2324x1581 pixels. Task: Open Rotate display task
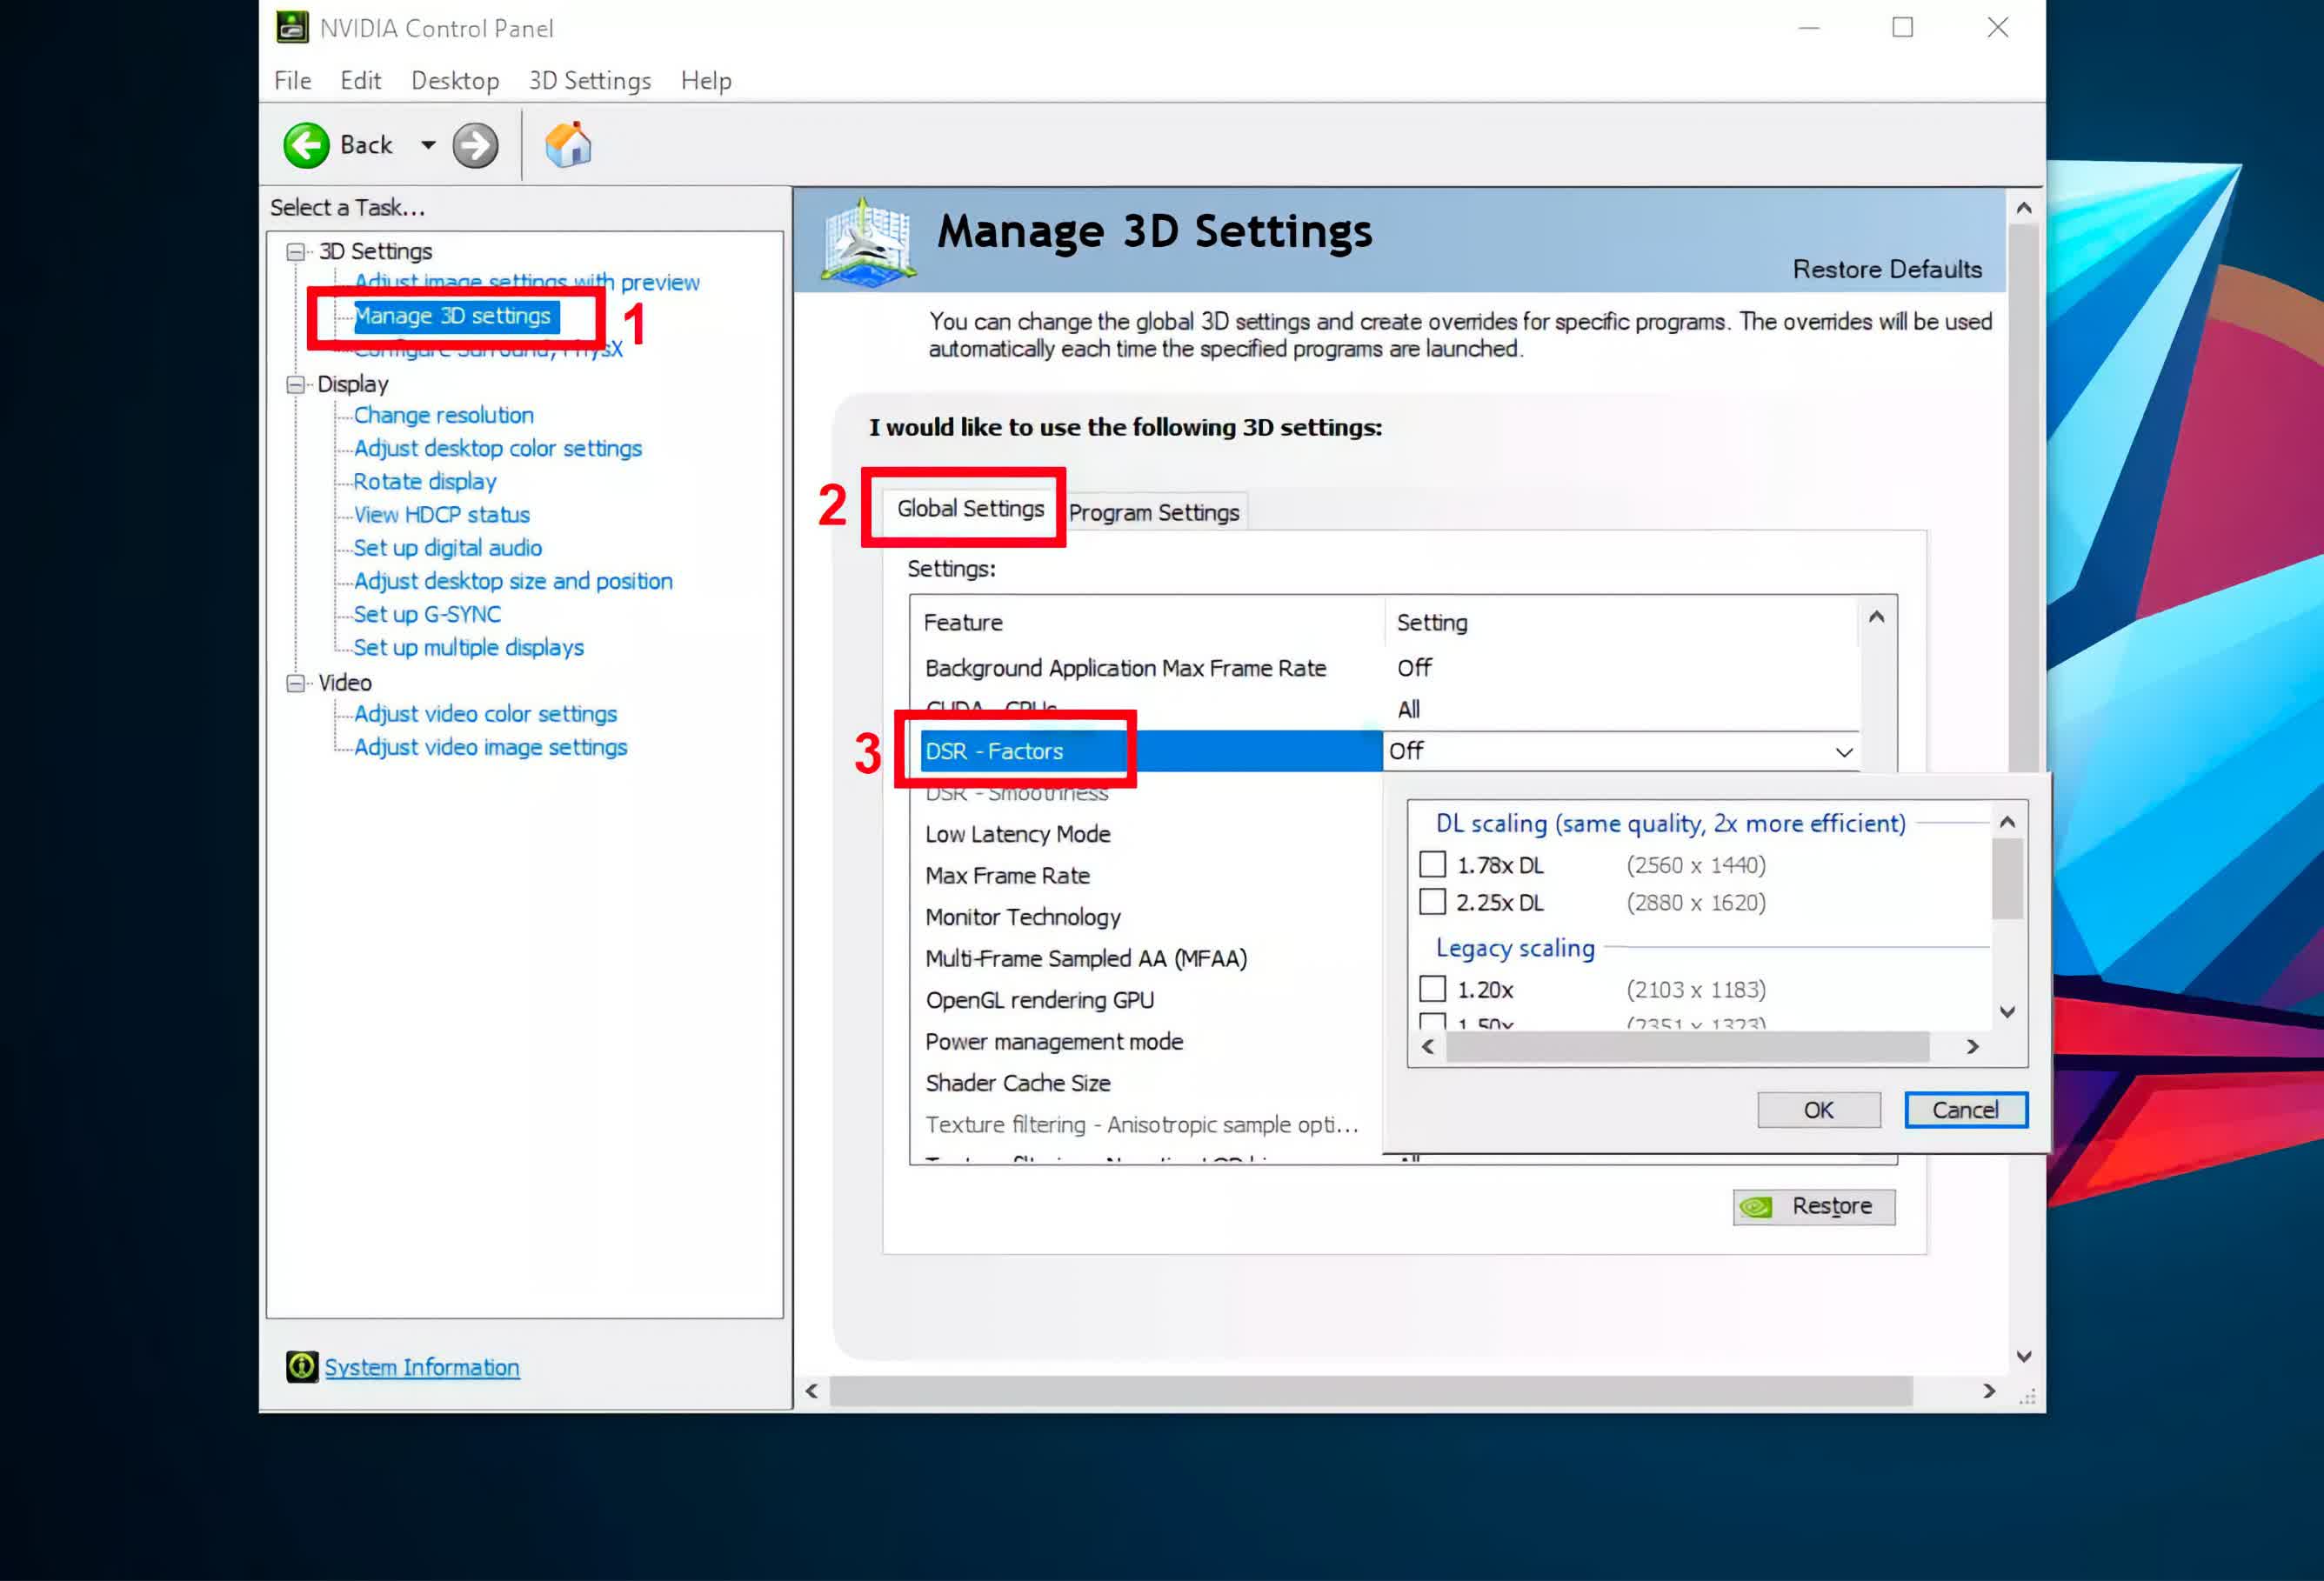point(425,481)
